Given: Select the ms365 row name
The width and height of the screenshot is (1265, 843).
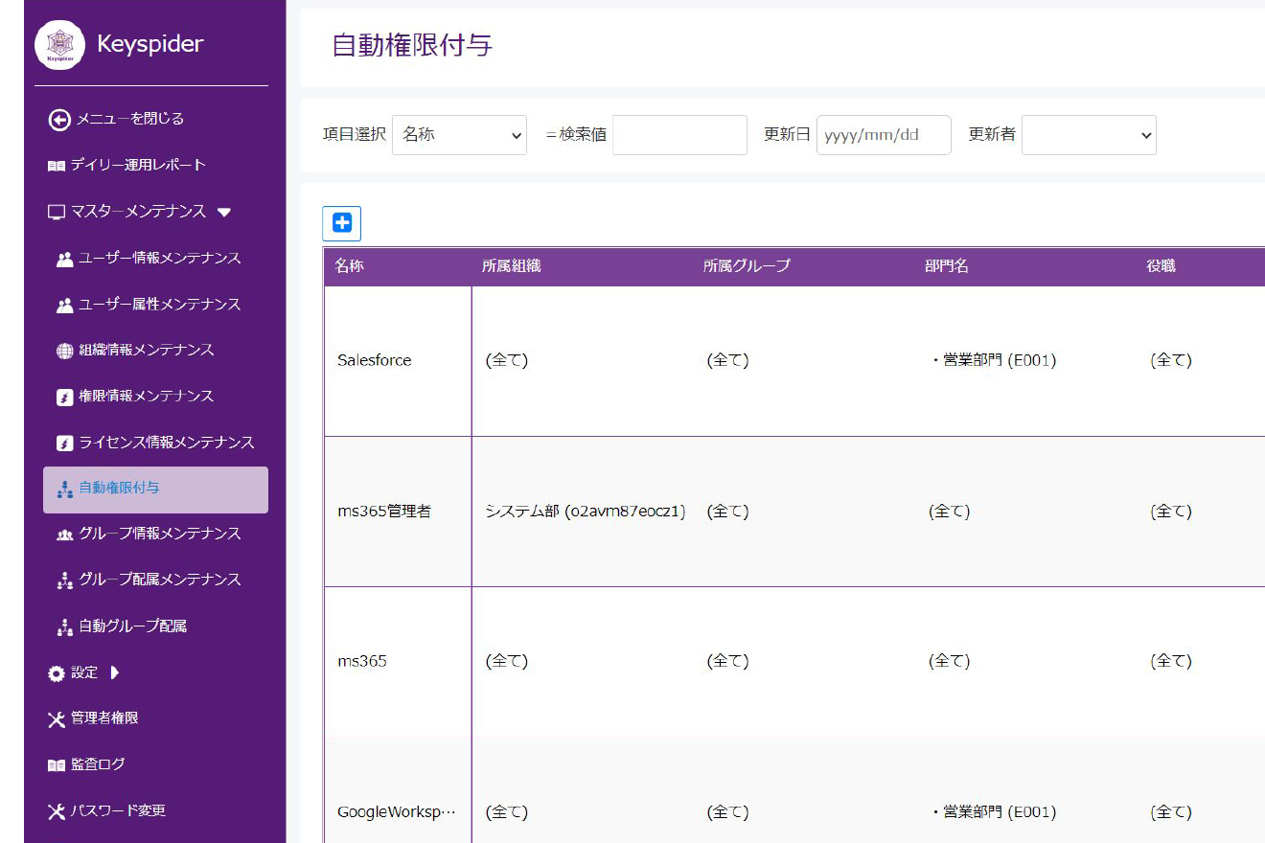Looking at the screenshot, I should point(362,662).
